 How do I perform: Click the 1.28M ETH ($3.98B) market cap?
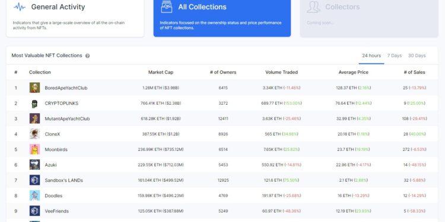[x=161, y=88]
